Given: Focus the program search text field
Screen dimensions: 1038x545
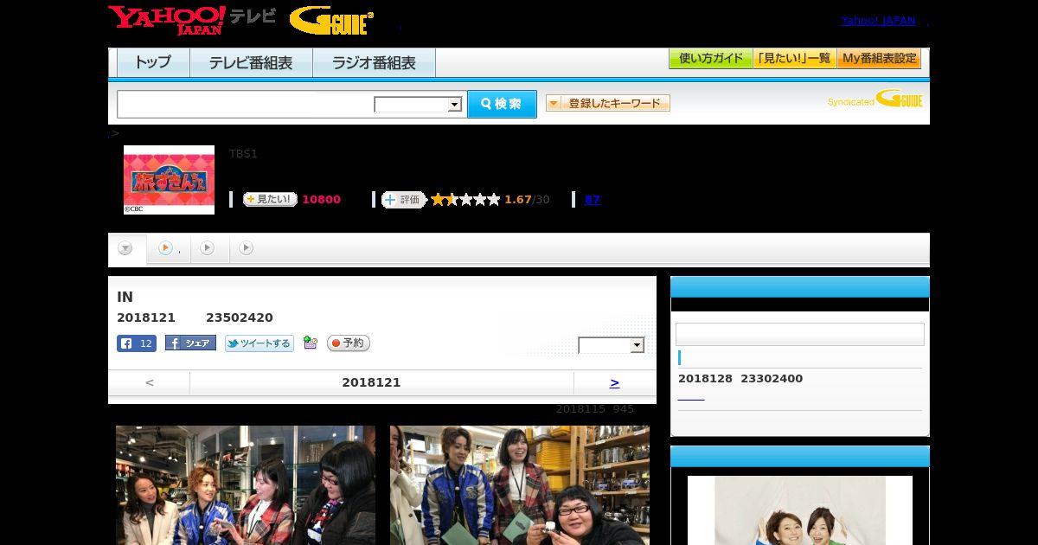Looking at the screenshot, I should (246, 104).
